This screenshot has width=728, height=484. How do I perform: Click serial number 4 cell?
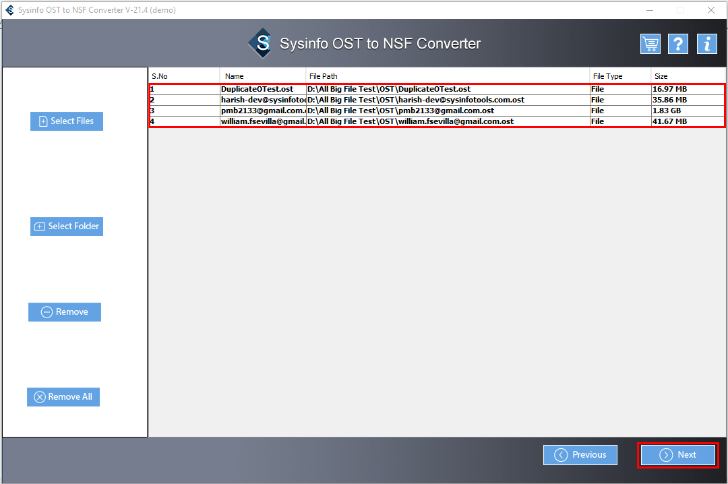point(185,121)
